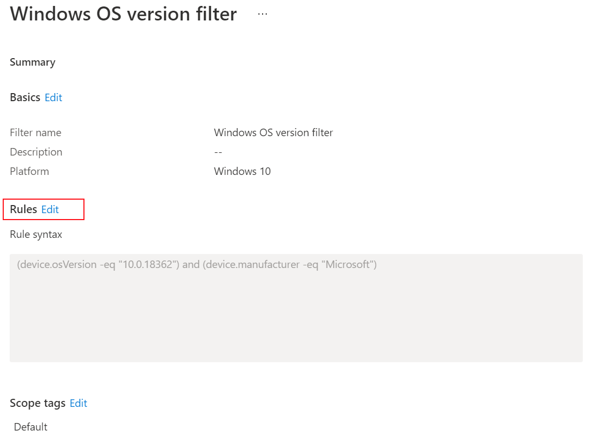Click the Platform label
This screenshot has height=444, width=593.
point(29,171)
